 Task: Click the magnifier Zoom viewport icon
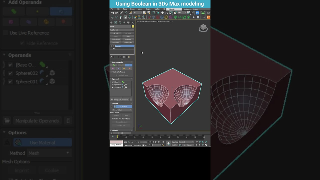click(197, 142)
